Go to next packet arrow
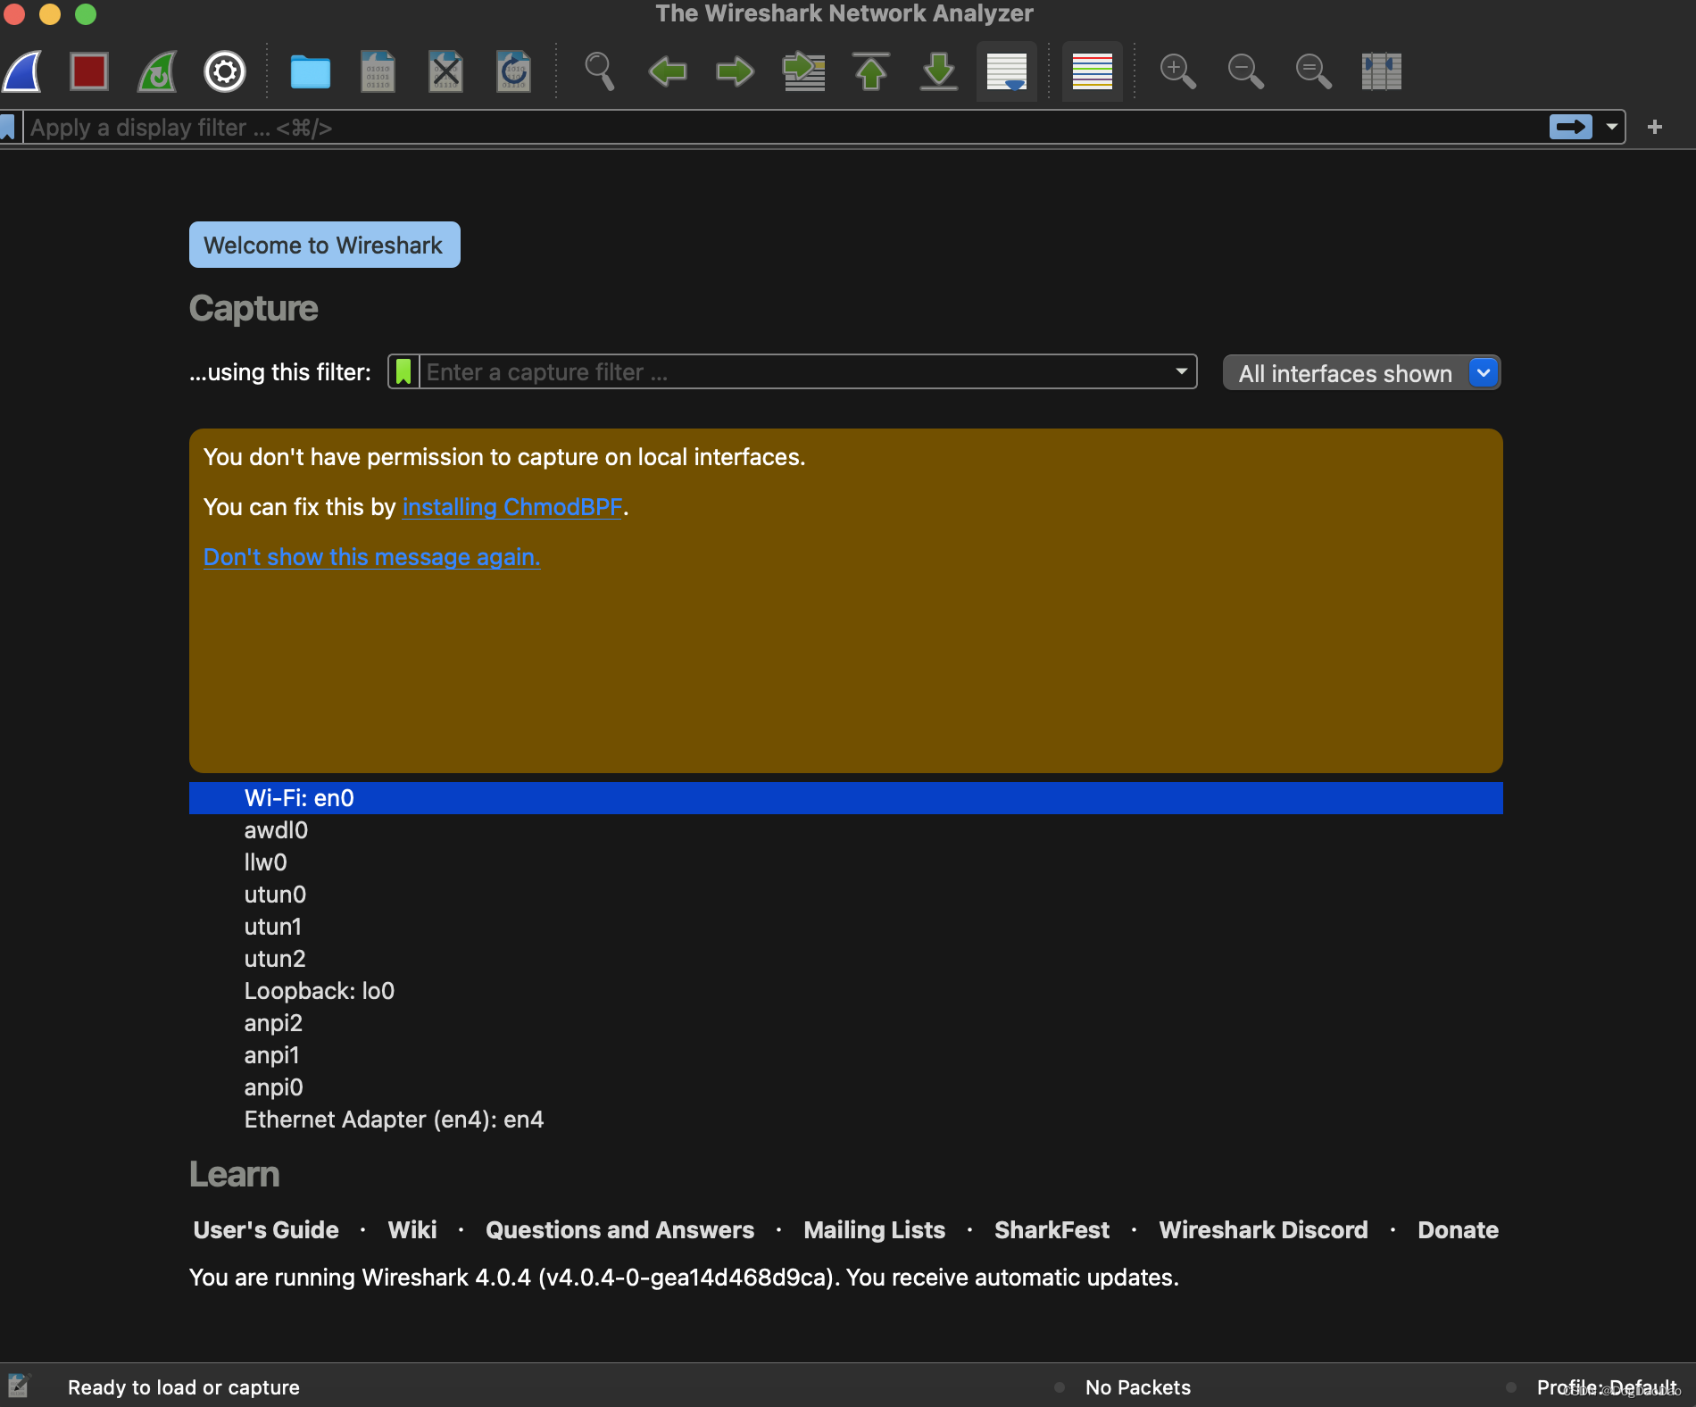This screenshot has width=1696, height=1407. 735,71
